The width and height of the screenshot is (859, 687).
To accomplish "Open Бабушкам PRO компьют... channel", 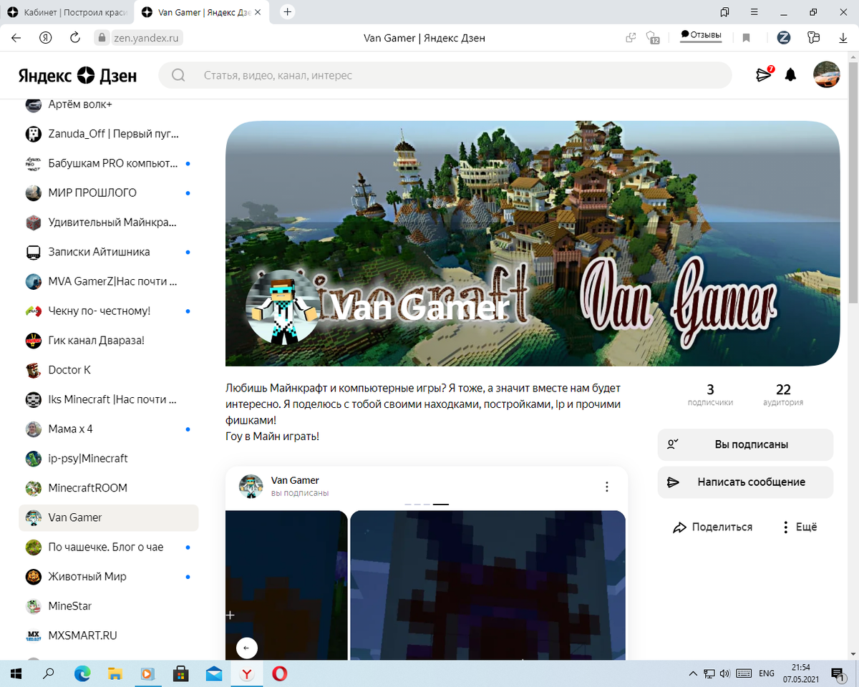I will [108, 163].
